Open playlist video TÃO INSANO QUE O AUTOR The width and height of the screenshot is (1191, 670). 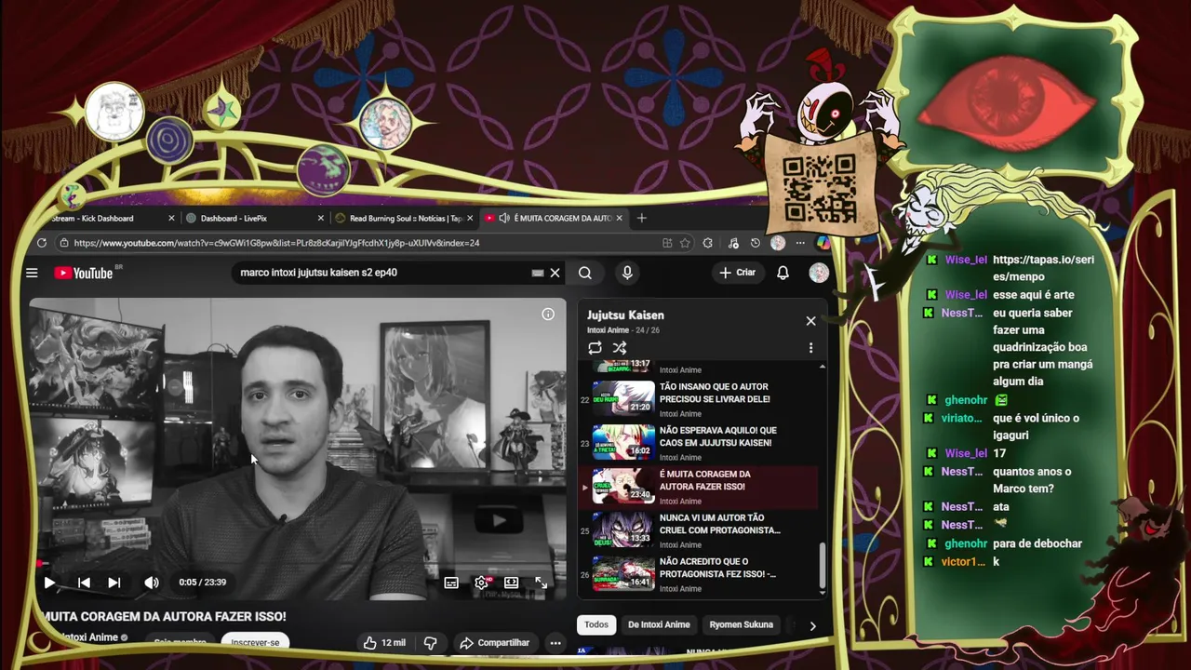coord(698,398)
